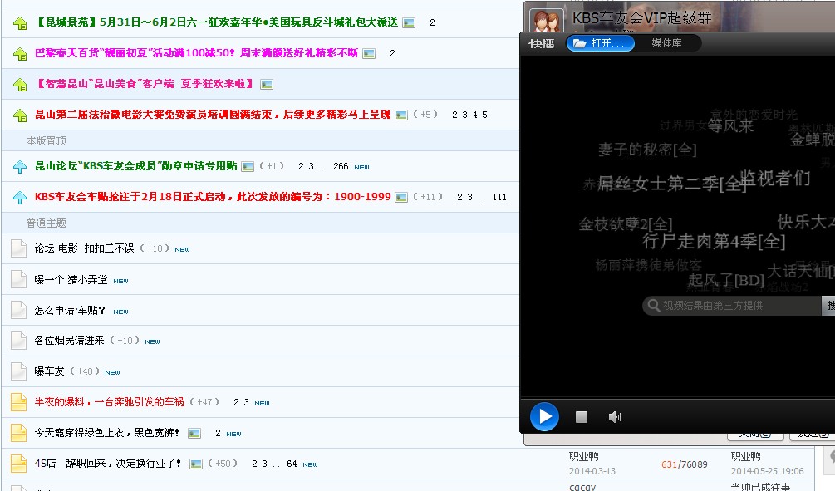This screenshot has height=491, width=835.
Task: Open thread 4S店 辞职回来，决定换行业了!
Action: [108, 464]
